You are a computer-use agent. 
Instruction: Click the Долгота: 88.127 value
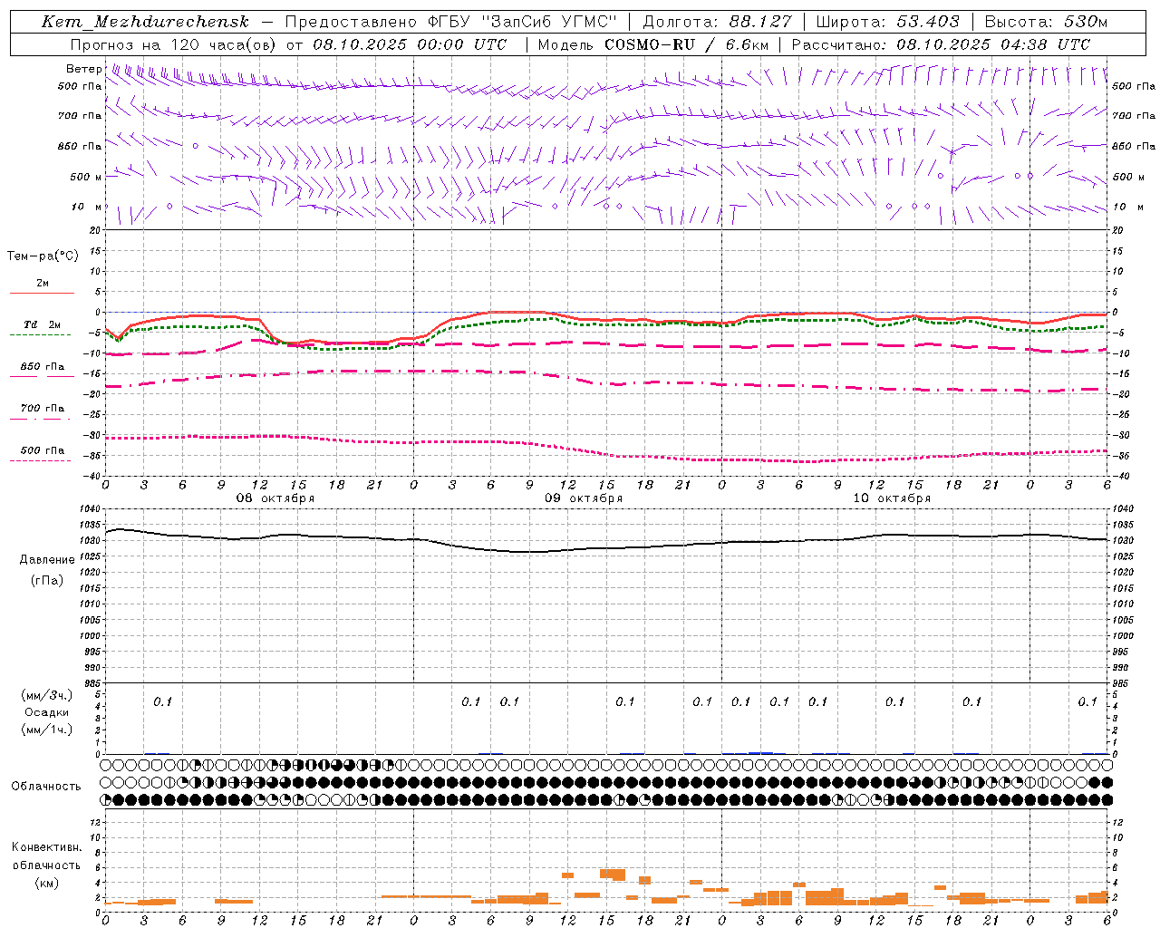coord(717,22)
